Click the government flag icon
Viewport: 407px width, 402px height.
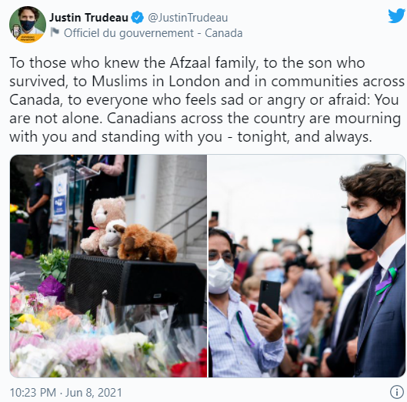55,32
